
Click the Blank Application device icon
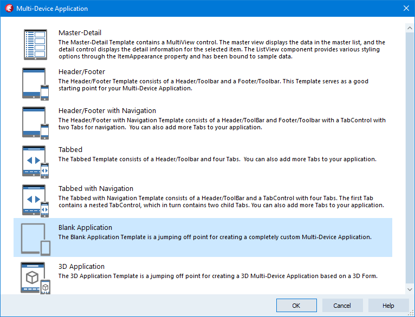click(x=36, y=240)
